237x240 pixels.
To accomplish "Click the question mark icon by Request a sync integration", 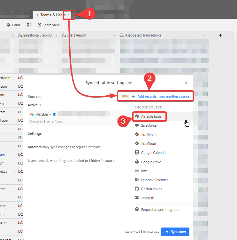I will click(137, 209).
